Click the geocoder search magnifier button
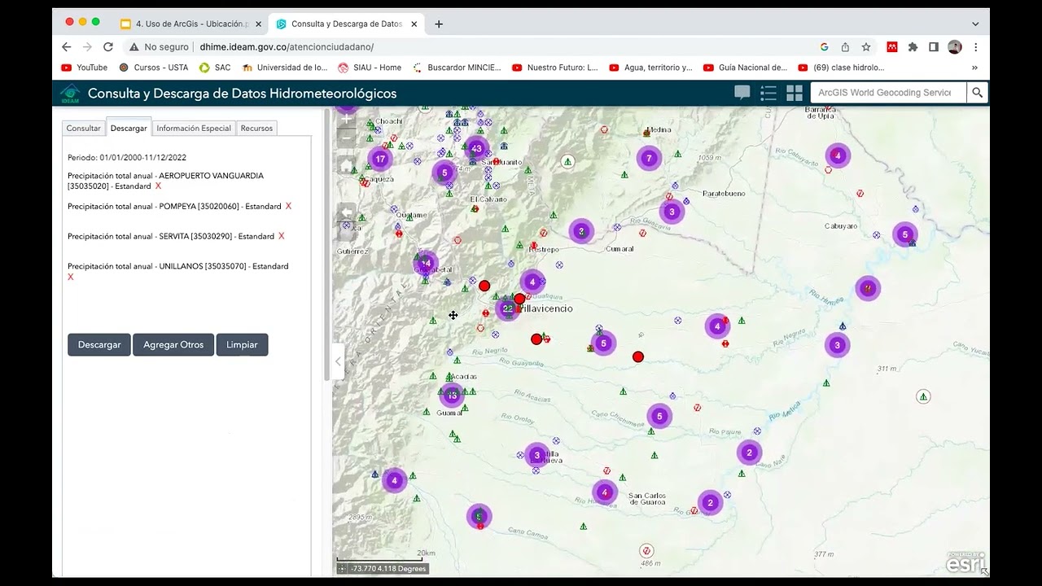This screenshot has width=1042, height=586. (x=978, y=93)
